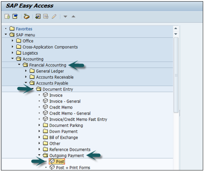The width and height of the screenshot is (205, 172).
Task: Collapse the Accounts Payable folder
Action: click(x=26, y=83)
